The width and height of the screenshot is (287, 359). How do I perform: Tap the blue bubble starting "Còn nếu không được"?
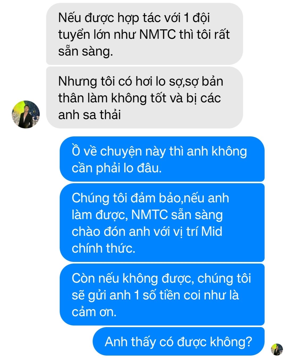[162, 294]
